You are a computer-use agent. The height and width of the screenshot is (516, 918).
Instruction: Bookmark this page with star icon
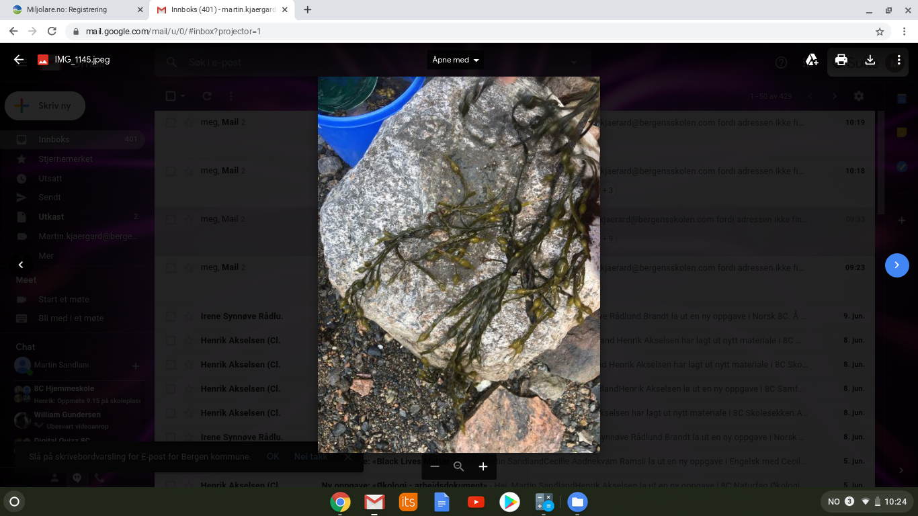[880, 32]
